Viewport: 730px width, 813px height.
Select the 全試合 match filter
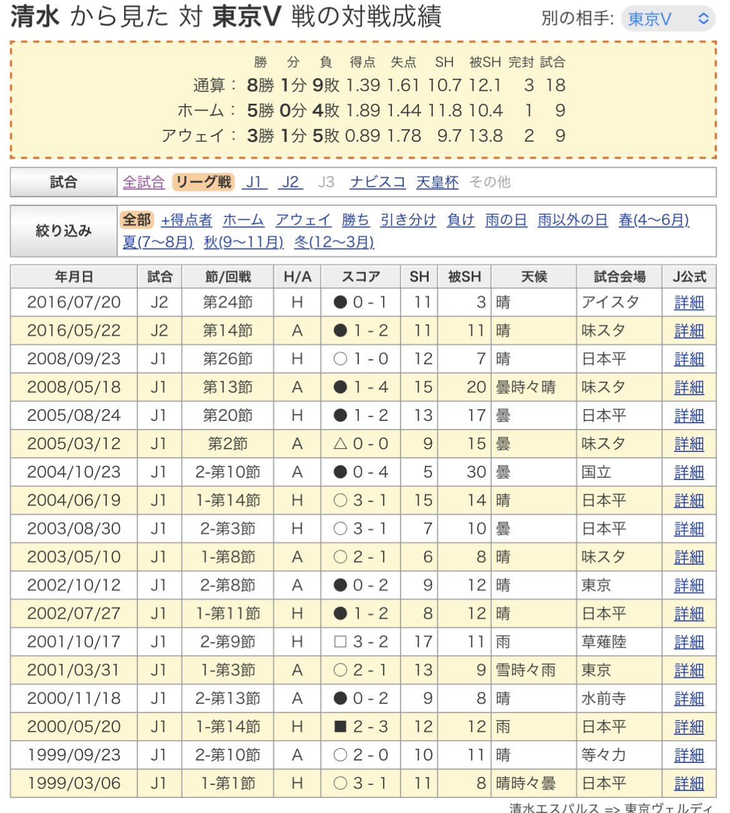pos(144,182)
